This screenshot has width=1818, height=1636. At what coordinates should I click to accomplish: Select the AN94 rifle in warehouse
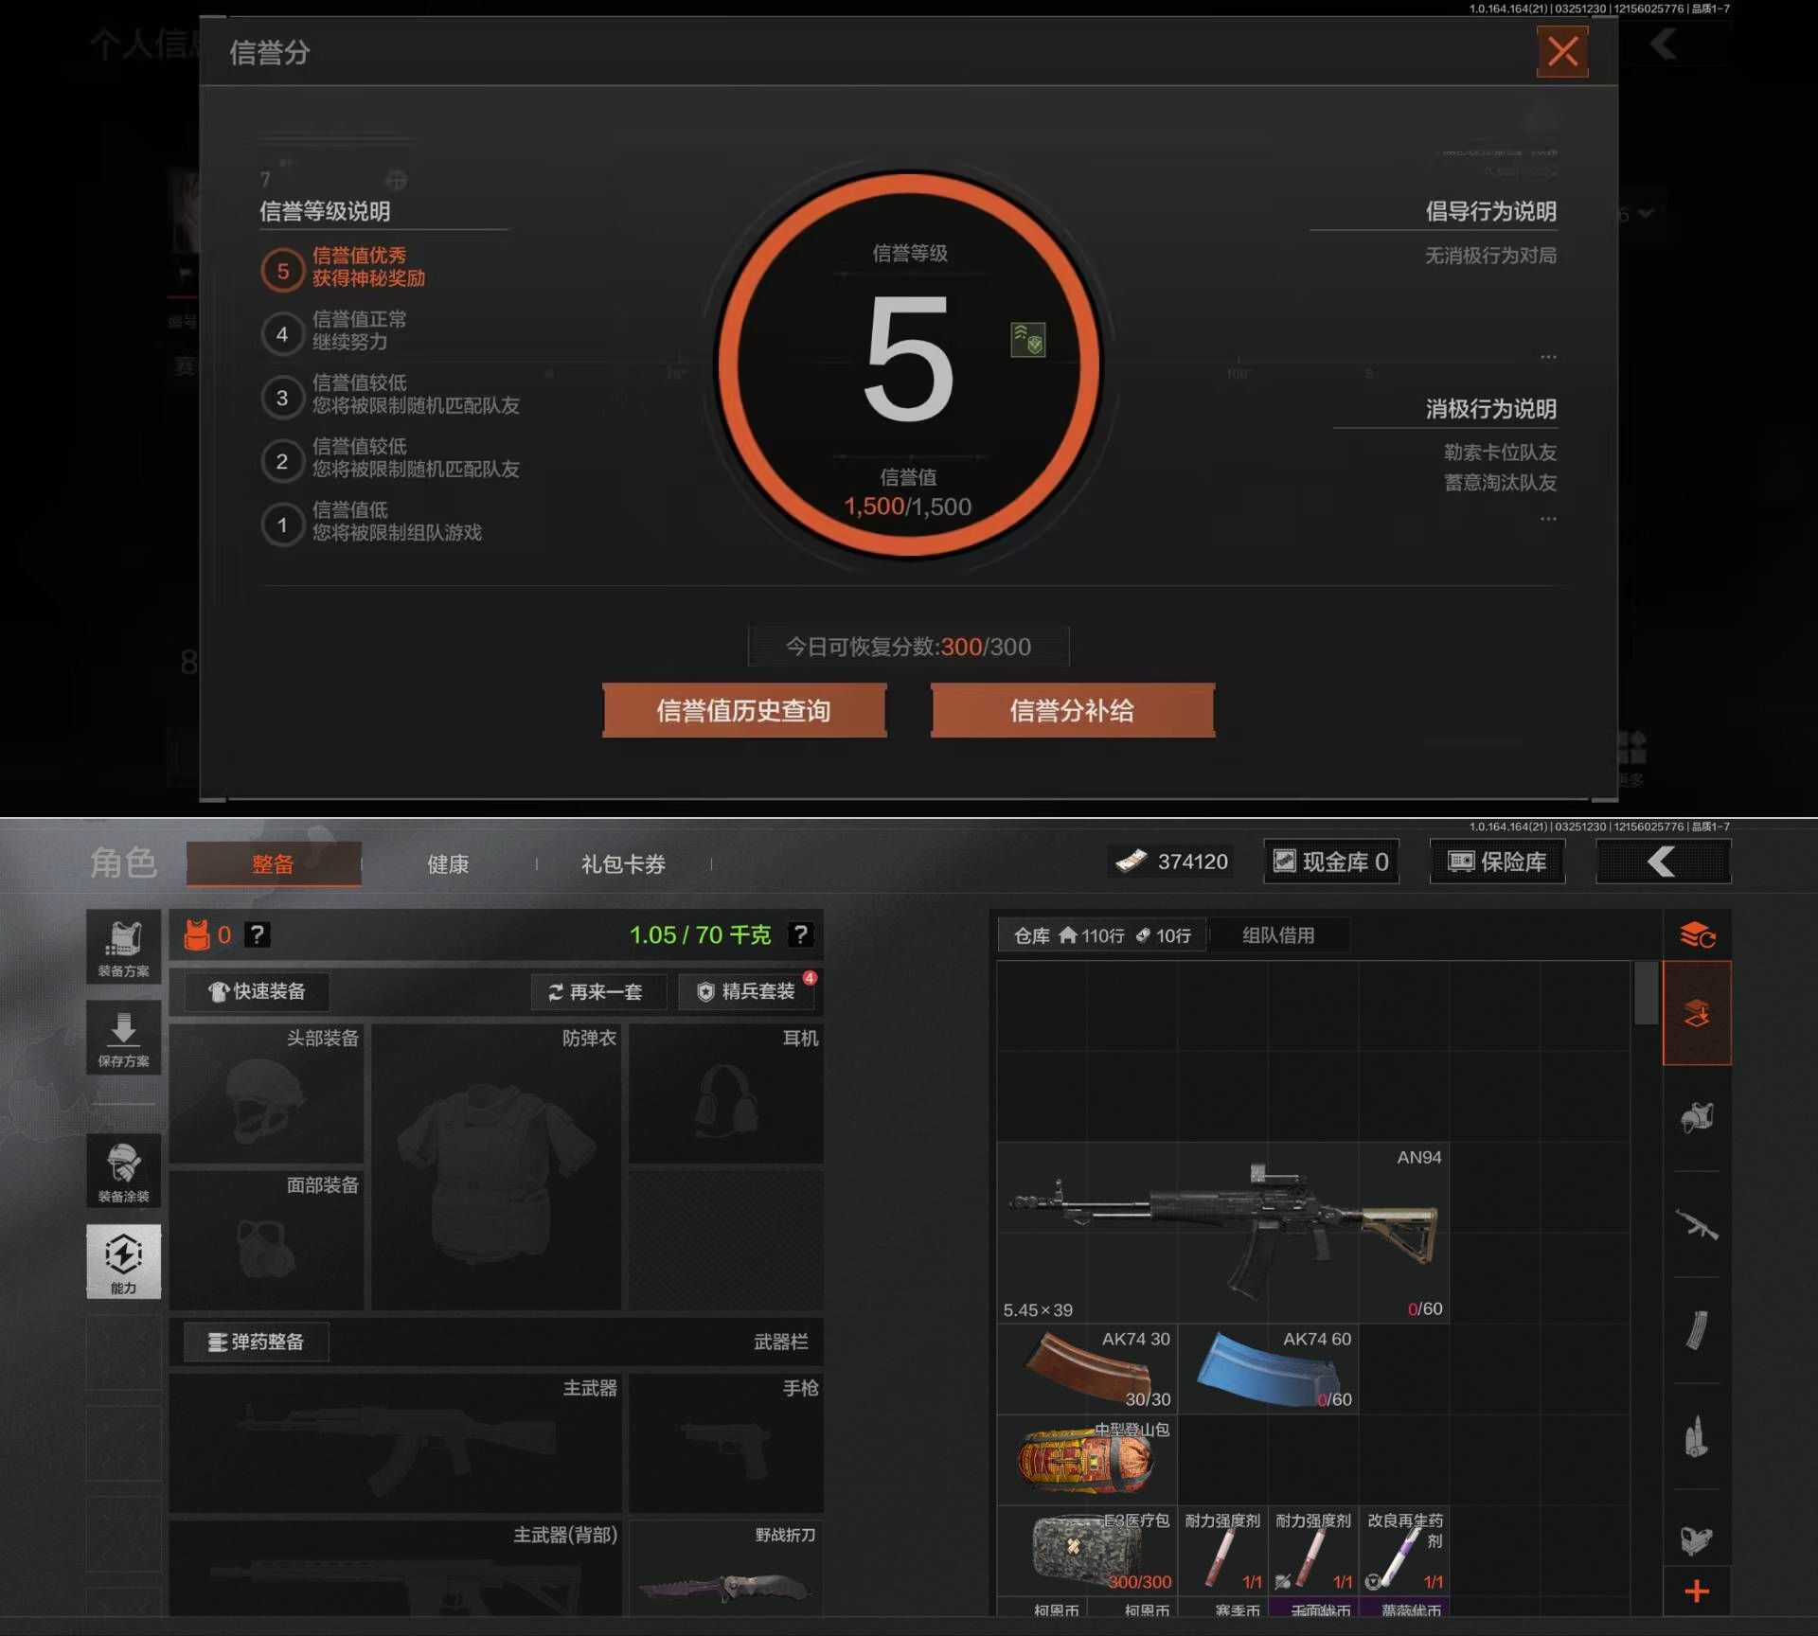tap(1222, 1232)
